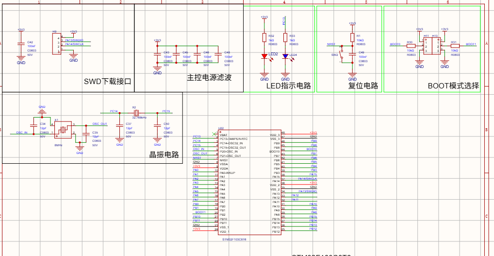The image size is (494, 256).
Task: Select the SWD下载接口 title text
Action: point(107,82)
